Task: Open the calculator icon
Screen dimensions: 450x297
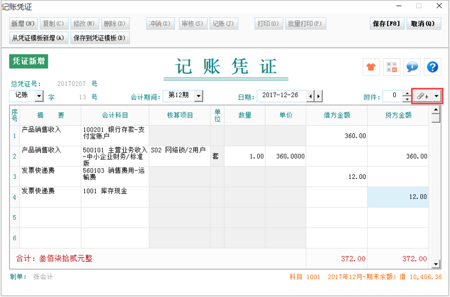Action: (391, 67)
